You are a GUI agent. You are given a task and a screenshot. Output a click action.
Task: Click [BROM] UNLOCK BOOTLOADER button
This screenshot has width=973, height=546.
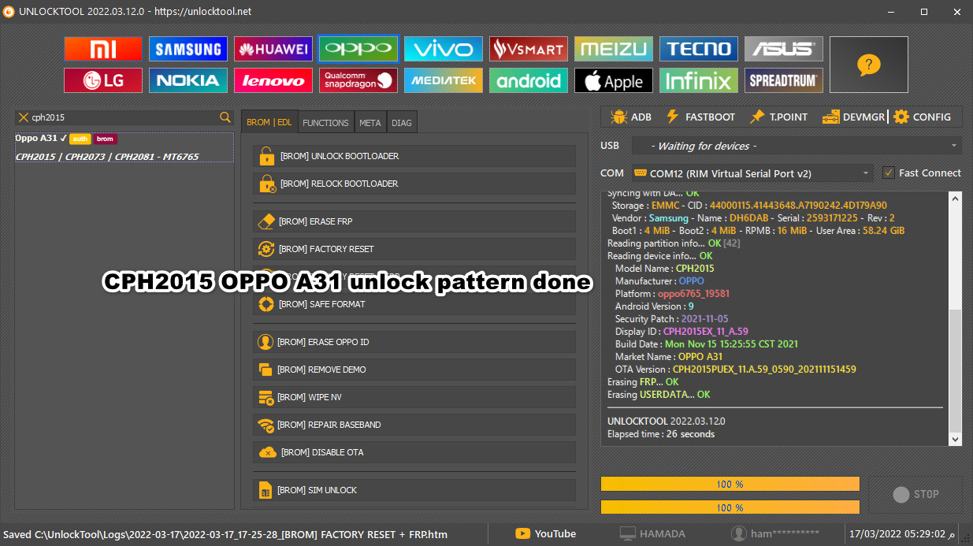click(414, 156)
